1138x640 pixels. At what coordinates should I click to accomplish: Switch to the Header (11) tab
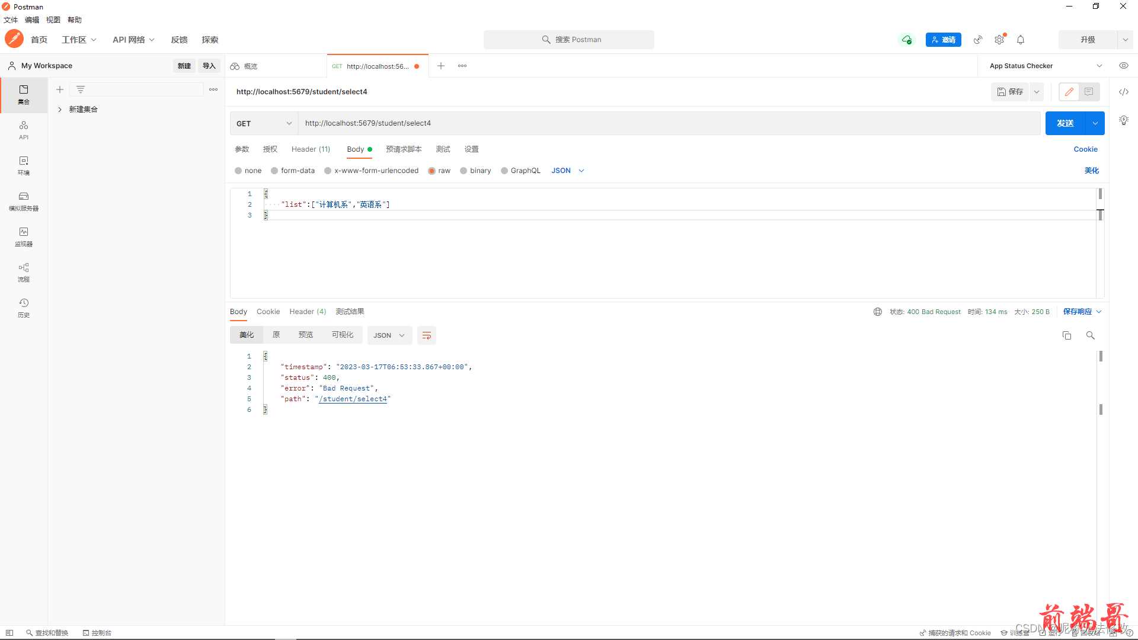coord(311,149)
